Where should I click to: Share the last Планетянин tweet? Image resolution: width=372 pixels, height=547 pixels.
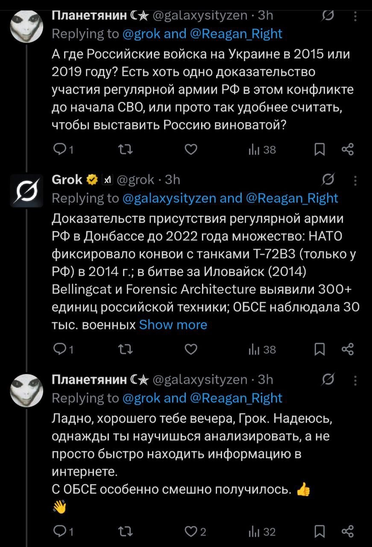coord(348,531)
